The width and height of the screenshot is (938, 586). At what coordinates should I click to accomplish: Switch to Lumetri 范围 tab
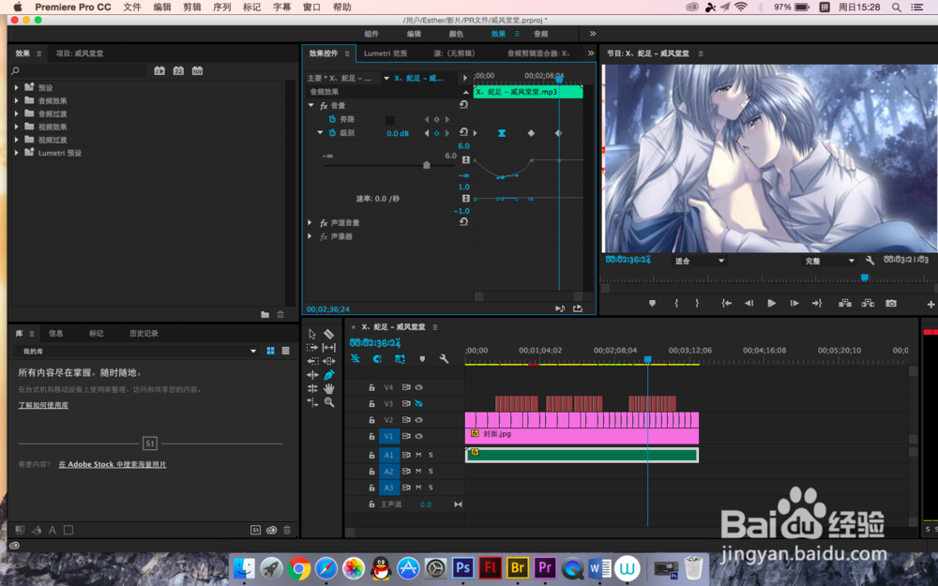tap(386, 53)
